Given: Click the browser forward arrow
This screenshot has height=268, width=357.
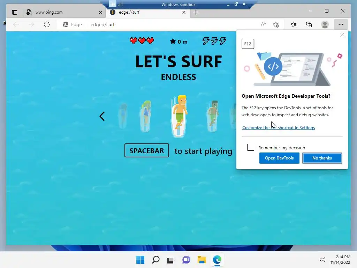Looking at the screenshot, I should click(x=31, y=24).
